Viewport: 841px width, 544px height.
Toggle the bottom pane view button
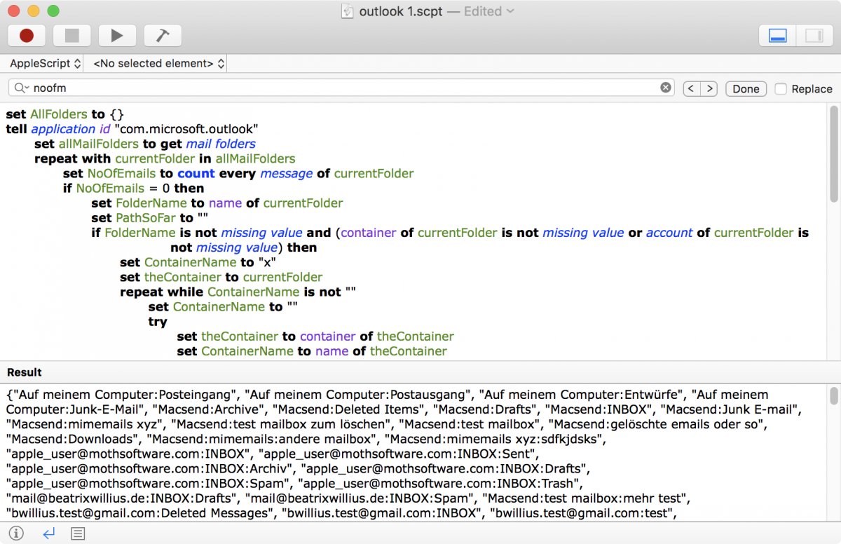coord(778,35)
